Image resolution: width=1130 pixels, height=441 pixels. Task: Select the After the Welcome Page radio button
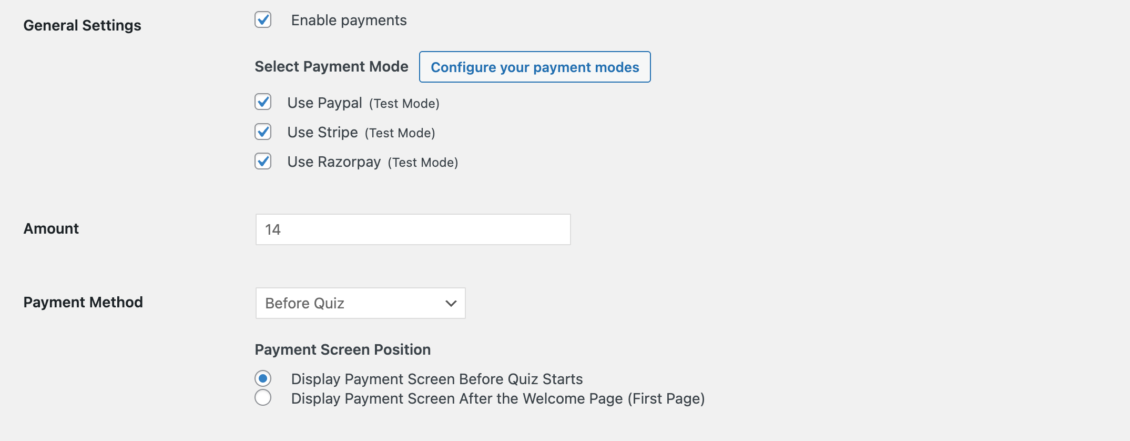click(x=263, y=398)
